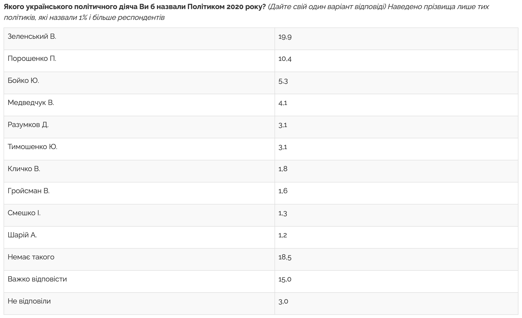Viewport: 522px width, 318px height.
Task: Click the 19,9 percentage value
Action: [x=285, y=37]
